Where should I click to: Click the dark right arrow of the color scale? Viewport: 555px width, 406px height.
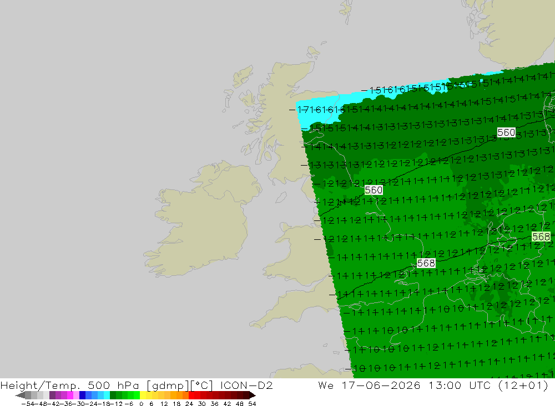[x=253, y=395]
